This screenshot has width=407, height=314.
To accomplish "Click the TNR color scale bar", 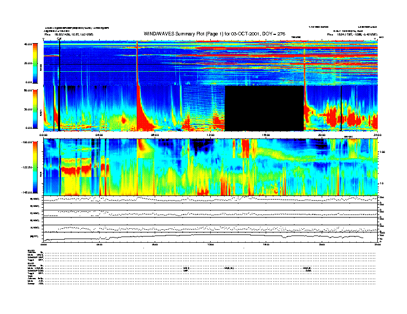I will 35,167.
